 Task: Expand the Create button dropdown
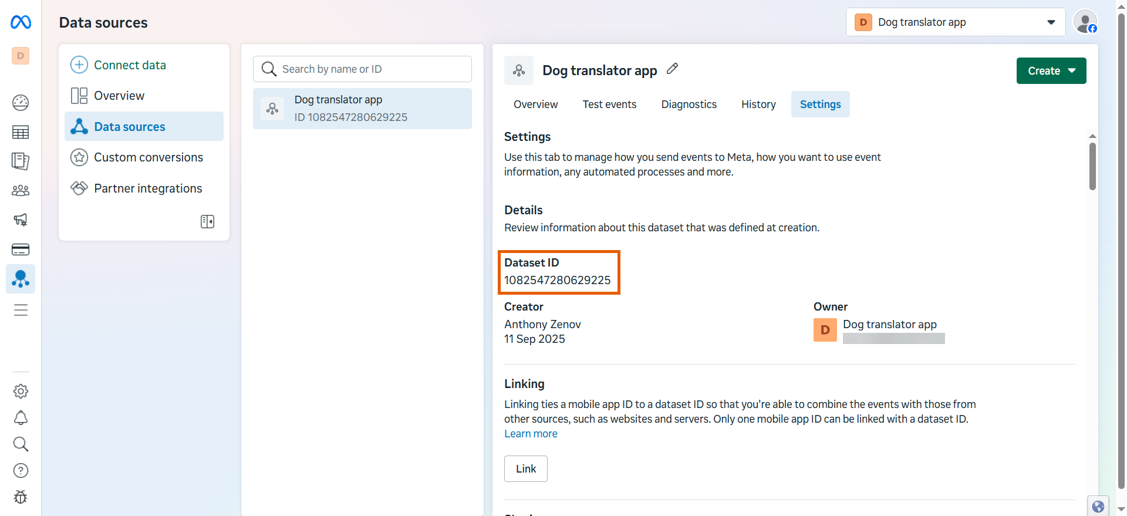point(1051,70)
